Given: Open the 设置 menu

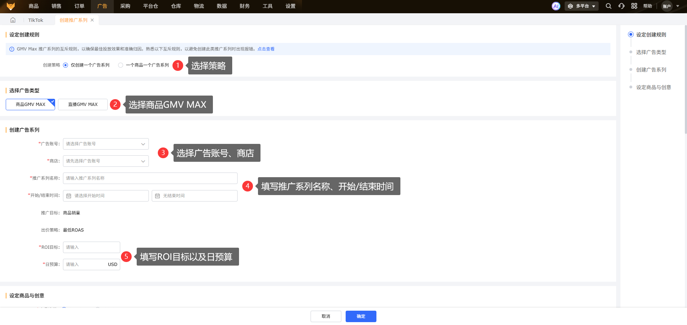Looking at the screenshot, I should 291,6.
